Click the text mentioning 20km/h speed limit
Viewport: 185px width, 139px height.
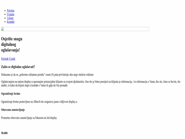(39, 102)
